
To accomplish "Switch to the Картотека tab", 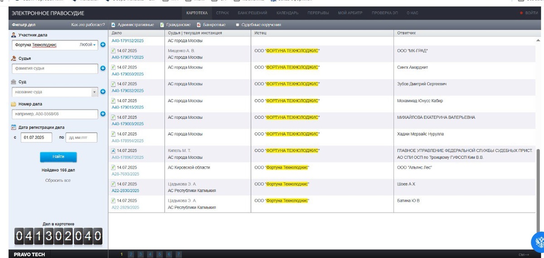I will (197, 13).
